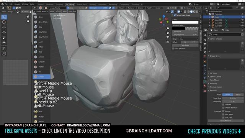
Task: Open the Face Sets header menu
Action: [72, 11]
